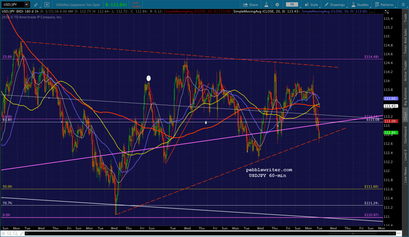The width and height of the screenshot is (409, 237).
Task: Click the $111.60 price level label
Action: [371, 186]
